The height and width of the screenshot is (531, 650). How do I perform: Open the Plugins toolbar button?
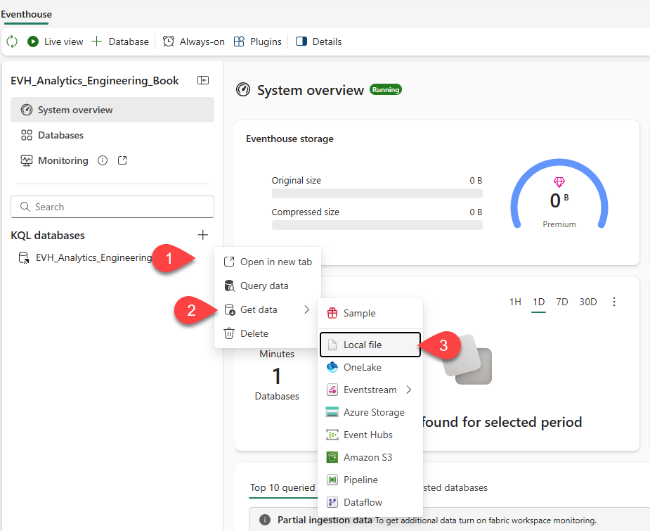click(258, 41)
